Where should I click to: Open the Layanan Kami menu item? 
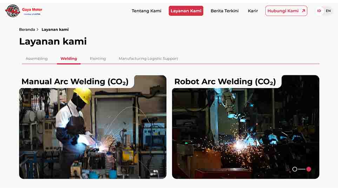pyautogui.click(x=186, y=11)
